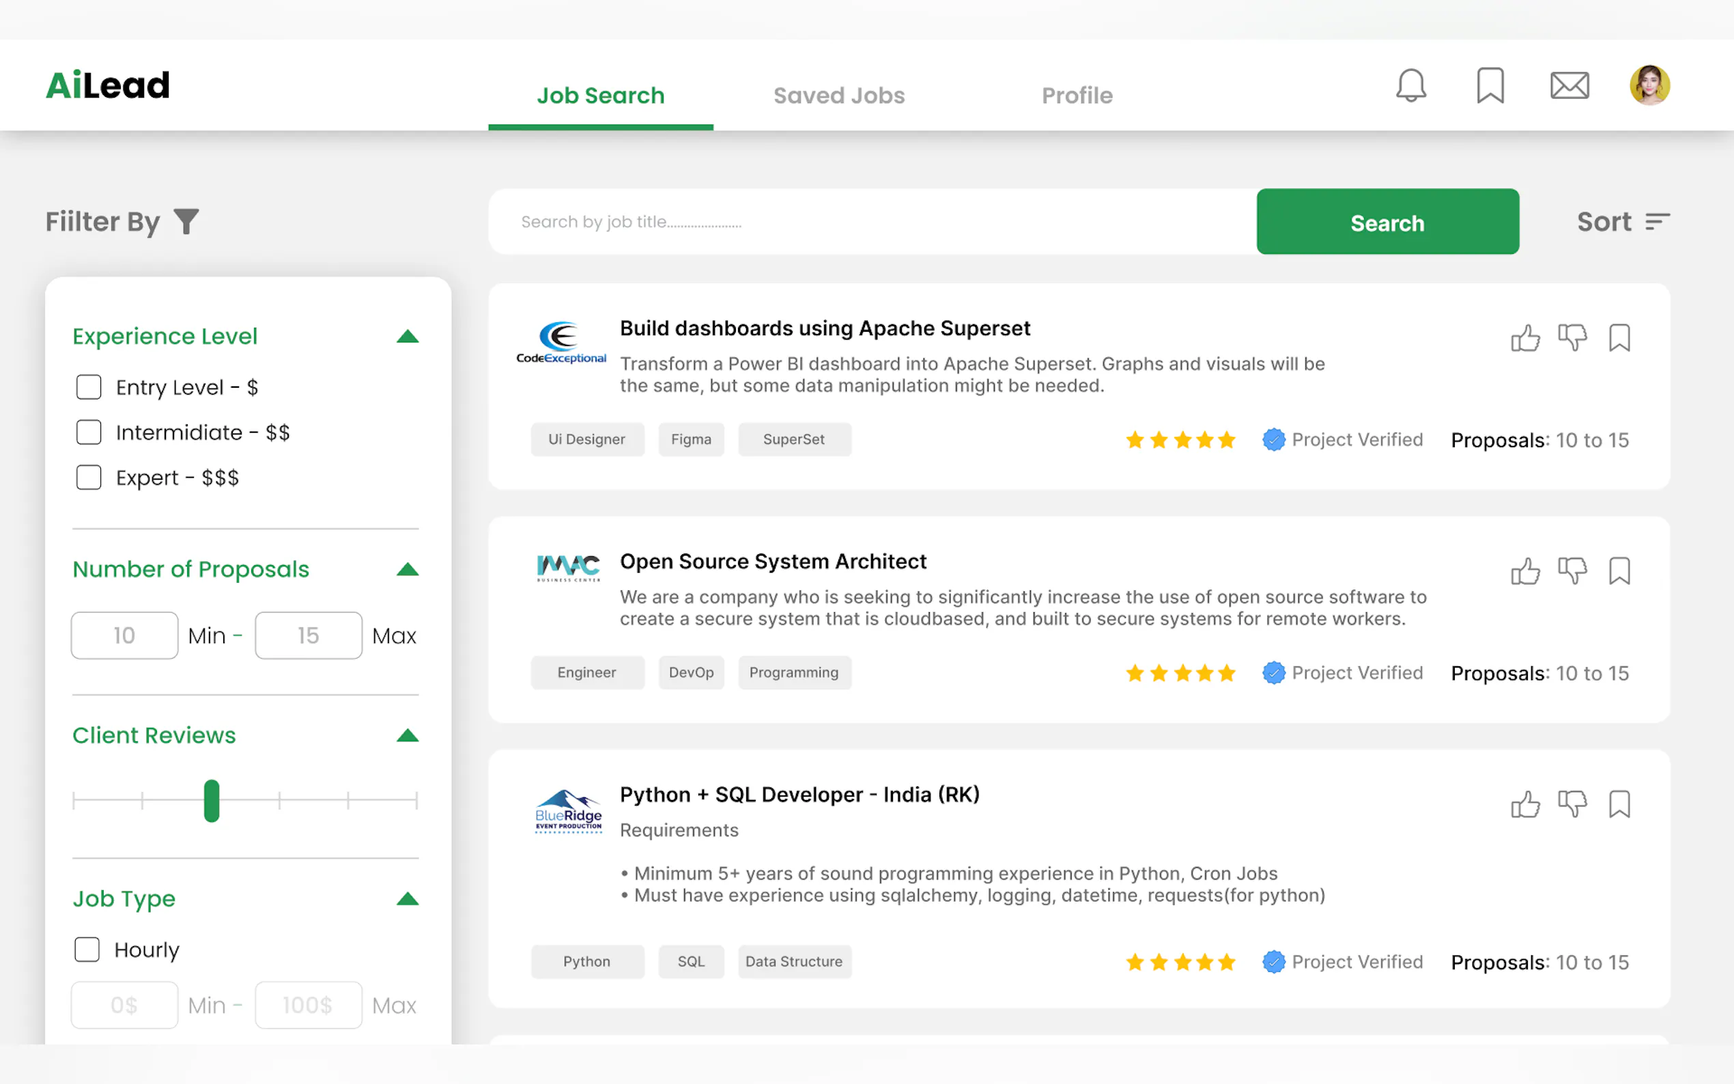Image resolution: width=1734 pixels, height=1084 pixels.
Task: Click the user profile avatar
Action: point(1649,85)
